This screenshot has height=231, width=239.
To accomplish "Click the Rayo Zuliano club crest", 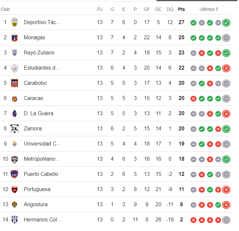I will (x=14, y=53).
